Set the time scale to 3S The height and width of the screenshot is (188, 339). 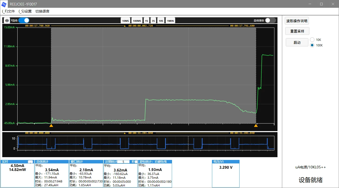(153, 21)
